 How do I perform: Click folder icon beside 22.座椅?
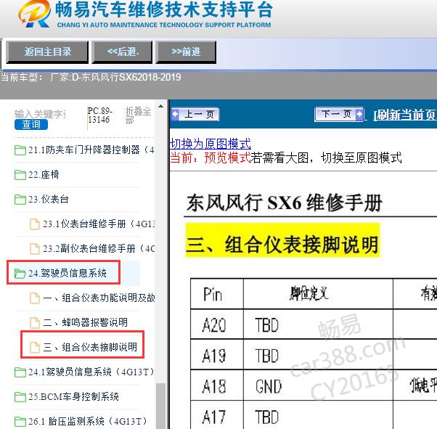[20, 175]
